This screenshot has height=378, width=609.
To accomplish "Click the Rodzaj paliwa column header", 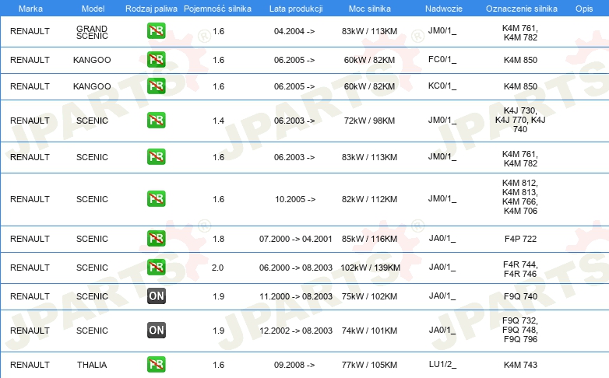I will 151,9.
